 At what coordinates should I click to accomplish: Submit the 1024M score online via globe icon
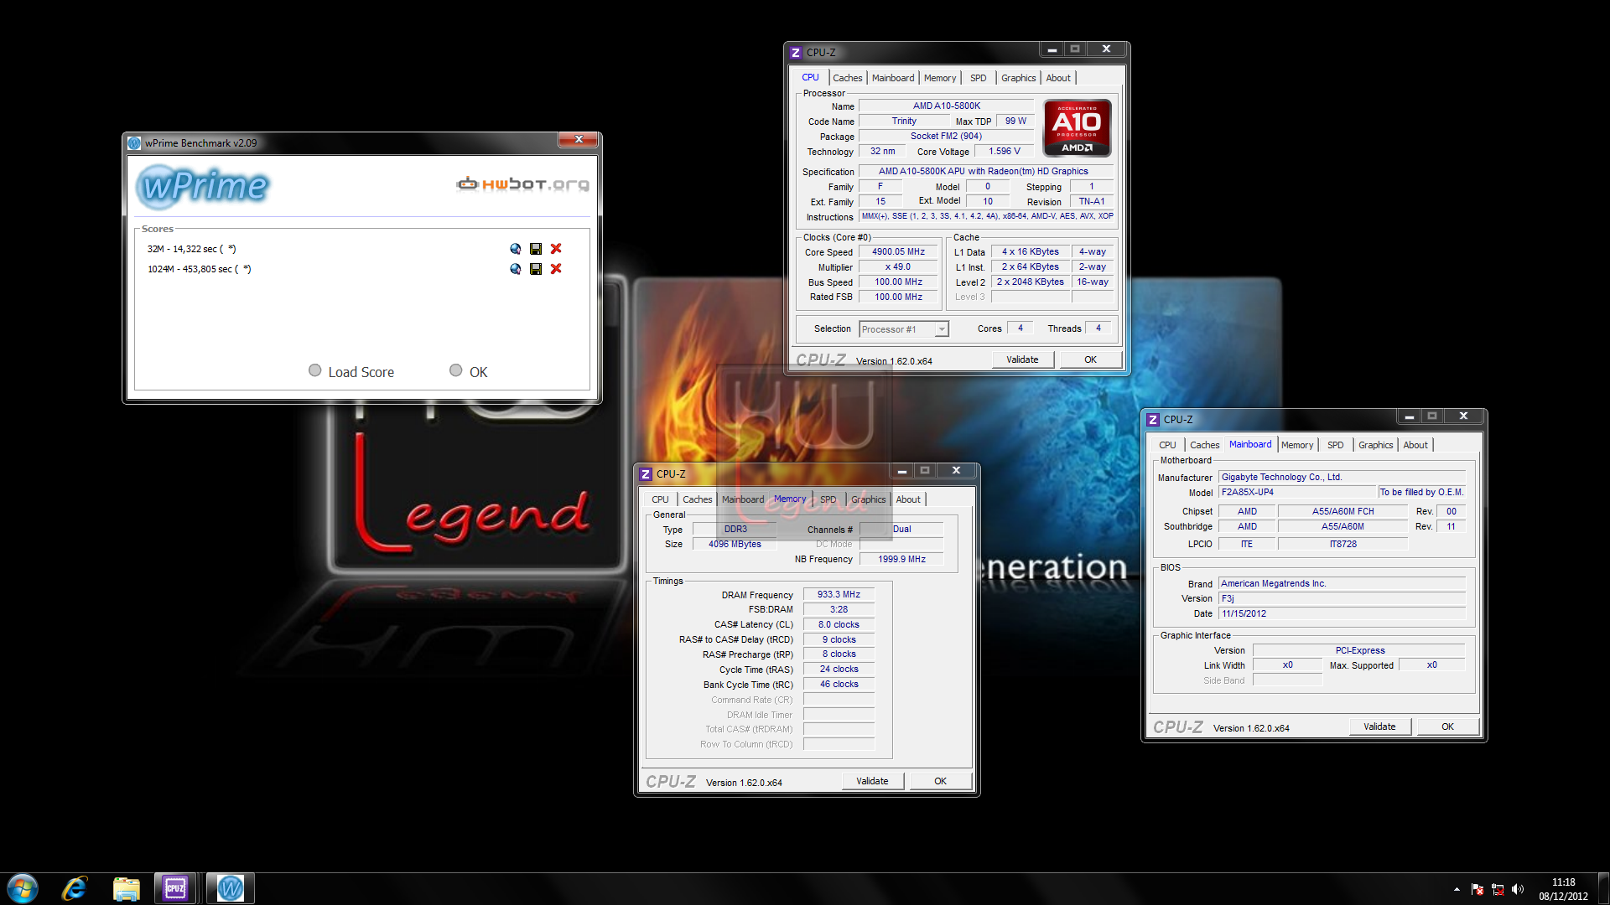(515, 269)
